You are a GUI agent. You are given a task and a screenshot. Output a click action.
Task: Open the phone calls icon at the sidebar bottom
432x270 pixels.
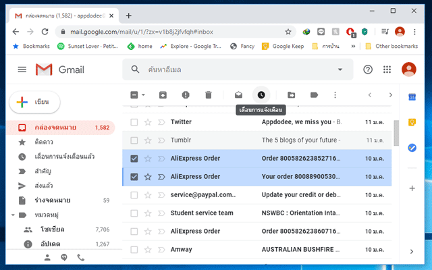(81, 257)
